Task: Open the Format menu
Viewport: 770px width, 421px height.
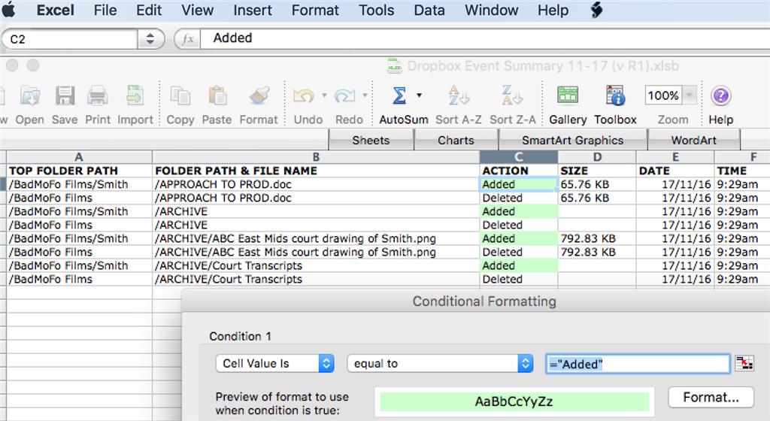Action: click(315, 10)
